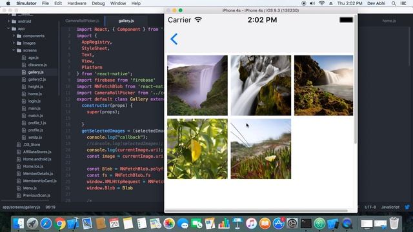
Task: Open the Debug menu
Action: (x=98, y=3)
